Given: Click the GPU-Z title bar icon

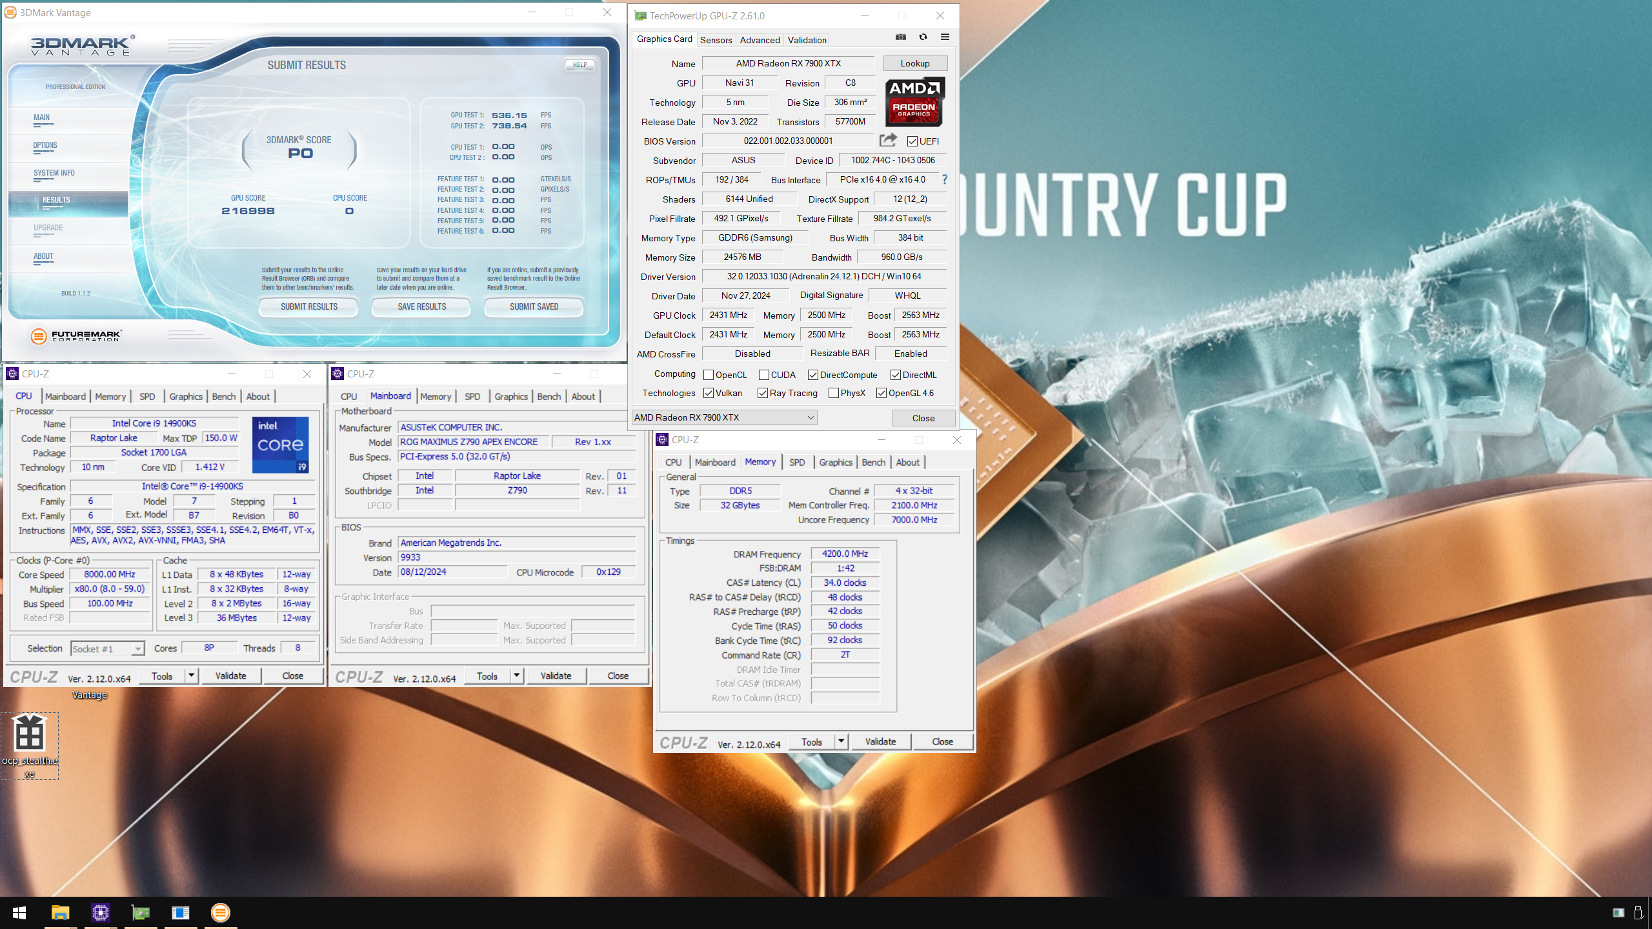Looking at the screenshot, I should tap(640, 15).
